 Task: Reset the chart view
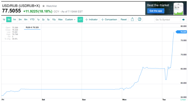(124, 20)
